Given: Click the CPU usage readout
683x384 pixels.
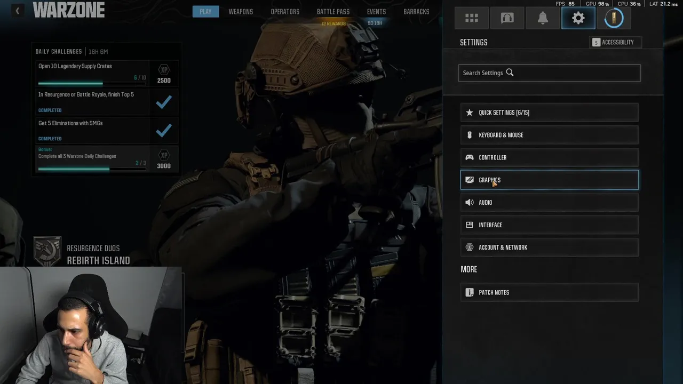Looking at the screenshot, I should click(x=629, y=4).
